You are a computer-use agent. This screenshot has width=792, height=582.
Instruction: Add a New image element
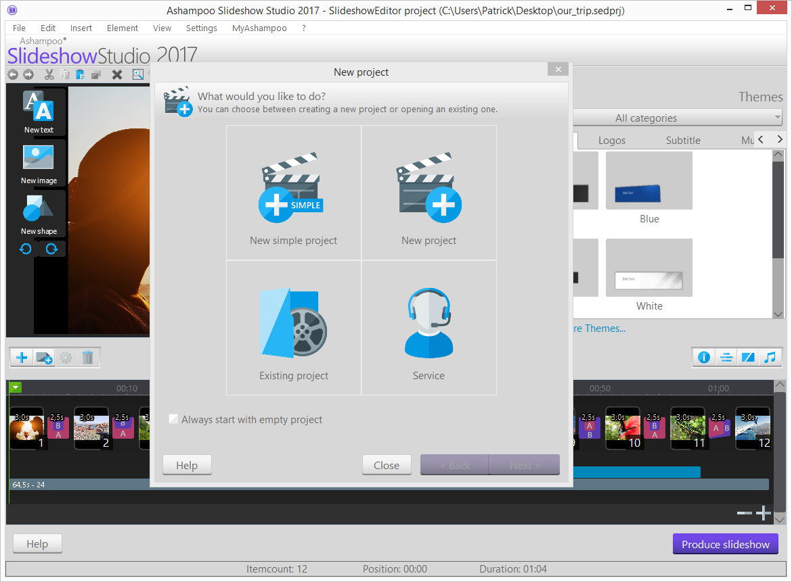(x=39, y=164)
